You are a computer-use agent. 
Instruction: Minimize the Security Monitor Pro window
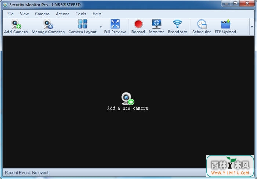click(227, 3)
